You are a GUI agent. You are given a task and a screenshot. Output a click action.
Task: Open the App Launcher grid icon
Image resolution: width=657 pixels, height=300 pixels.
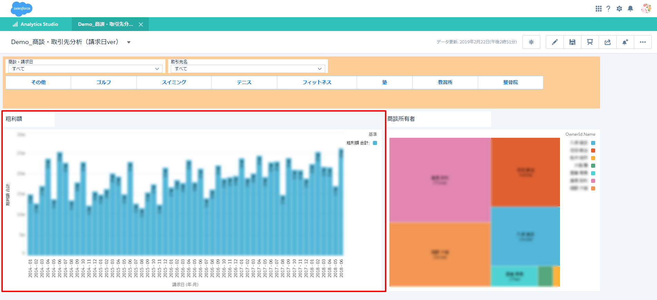coord(598,9)
